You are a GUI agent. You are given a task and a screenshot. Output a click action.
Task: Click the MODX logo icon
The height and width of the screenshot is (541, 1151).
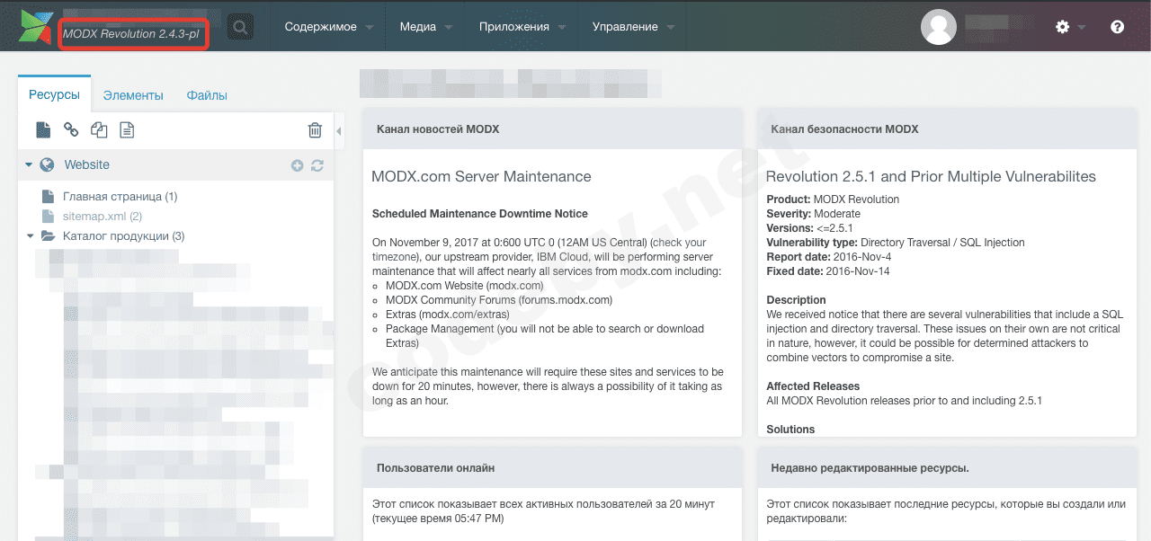pos(36,27)
